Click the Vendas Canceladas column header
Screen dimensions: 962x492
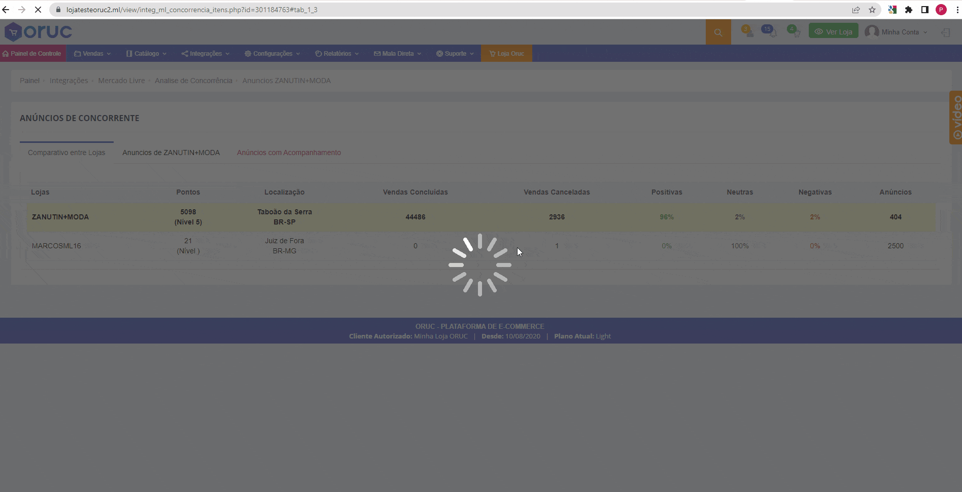pos(557,192)
